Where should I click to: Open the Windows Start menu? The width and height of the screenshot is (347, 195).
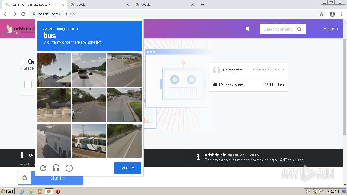[x=7, y=191]
